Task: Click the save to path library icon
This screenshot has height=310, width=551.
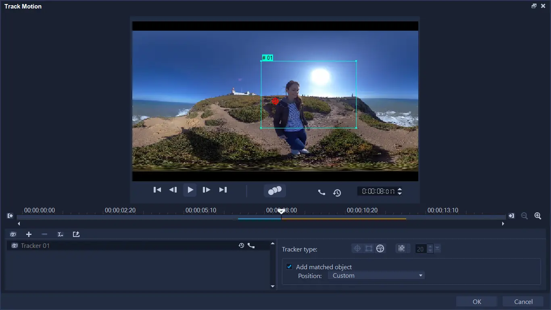Action: click(x=76, y=234)
